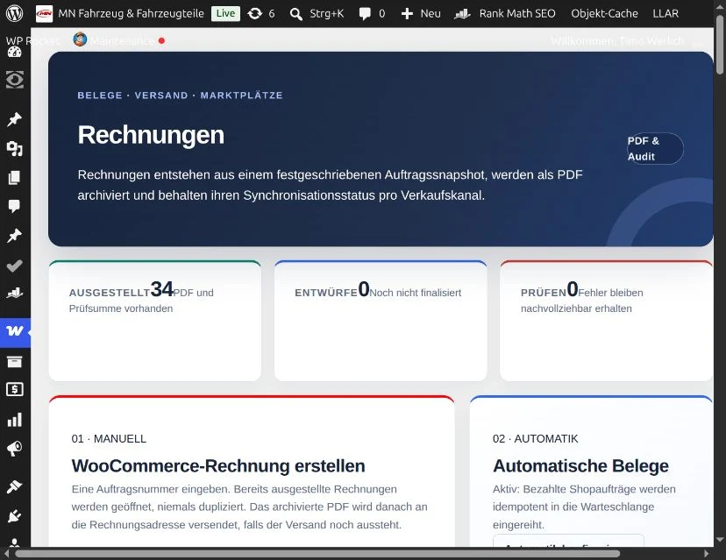Click the Automatische Belege heading

tap(580, 465)
